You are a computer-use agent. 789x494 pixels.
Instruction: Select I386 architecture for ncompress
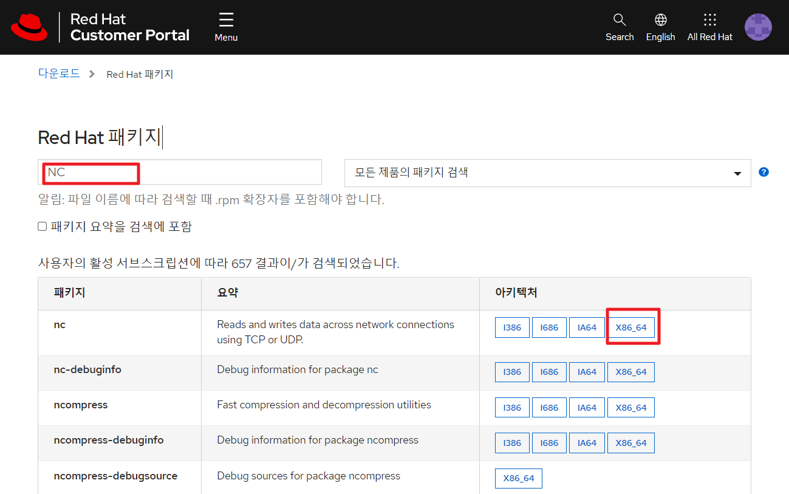click(x=512, y=408)
